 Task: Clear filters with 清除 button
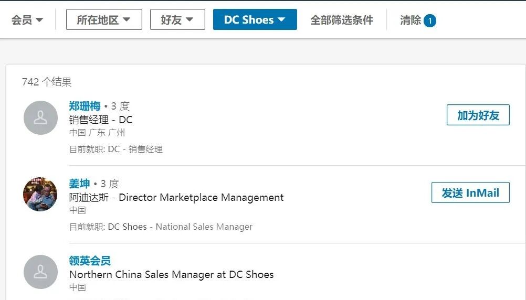[x=411, y=20]
